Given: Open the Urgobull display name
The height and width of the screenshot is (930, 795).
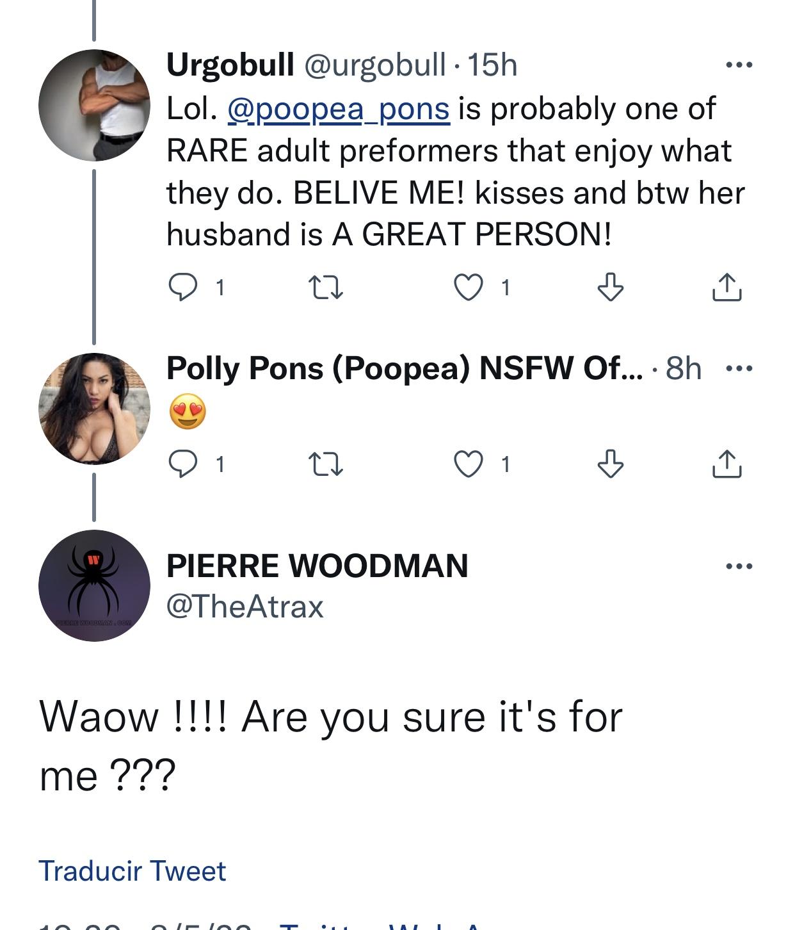Looking at the screenshot, I should 230,65.
